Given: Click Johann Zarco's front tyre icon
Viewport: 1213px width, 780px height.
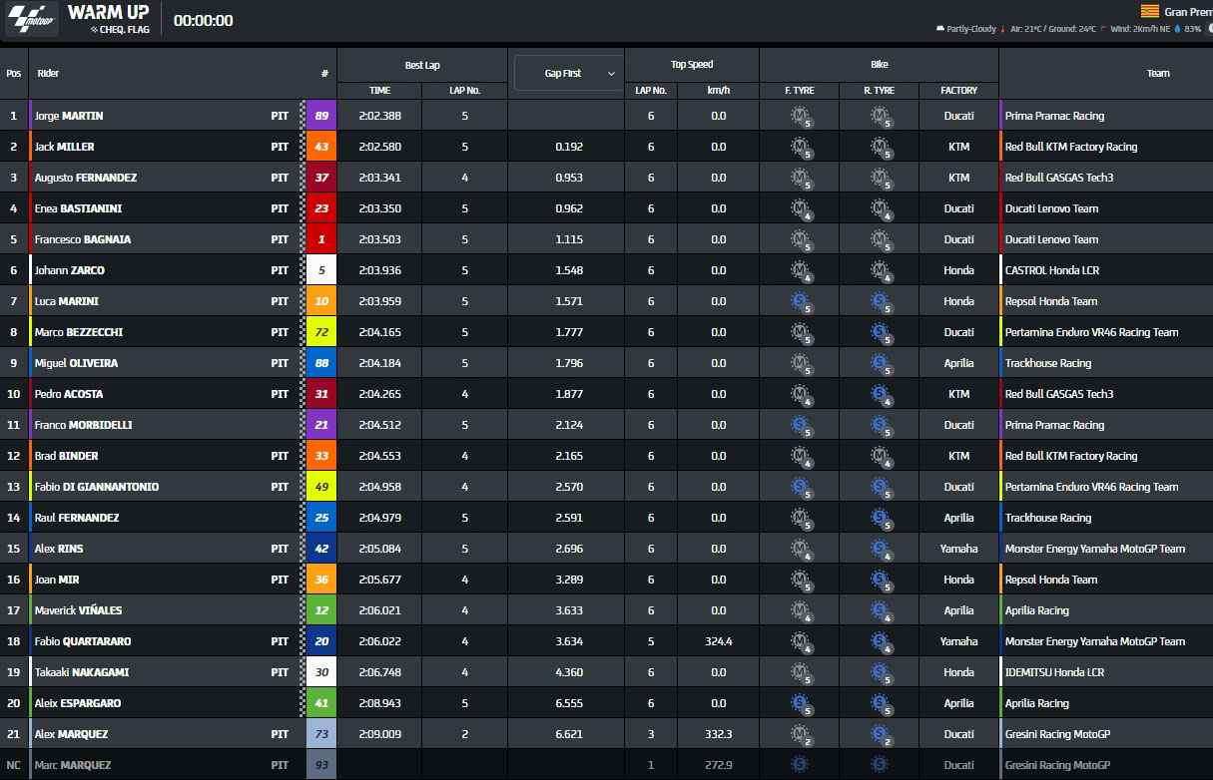Looking at the screenshot, I should pos(800,271).
